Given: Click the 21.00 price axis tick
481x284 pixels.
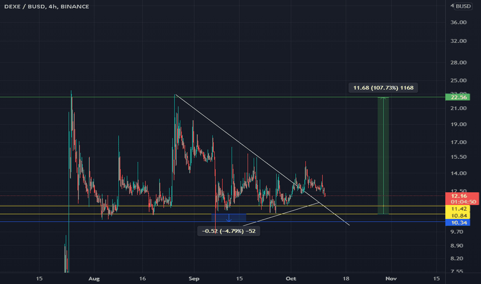Looking at the screenshot, I should click(x=458, y=108).
